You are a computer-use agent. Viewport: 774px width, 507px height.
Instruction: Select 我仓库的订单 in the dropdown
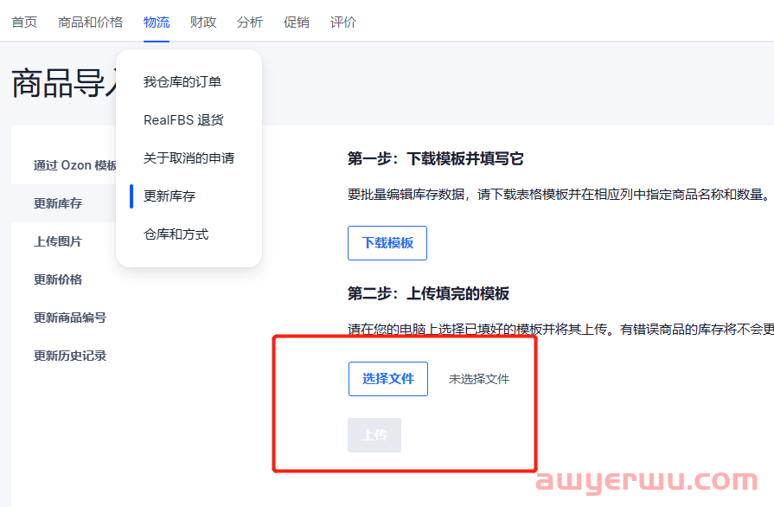coord(182,81)
